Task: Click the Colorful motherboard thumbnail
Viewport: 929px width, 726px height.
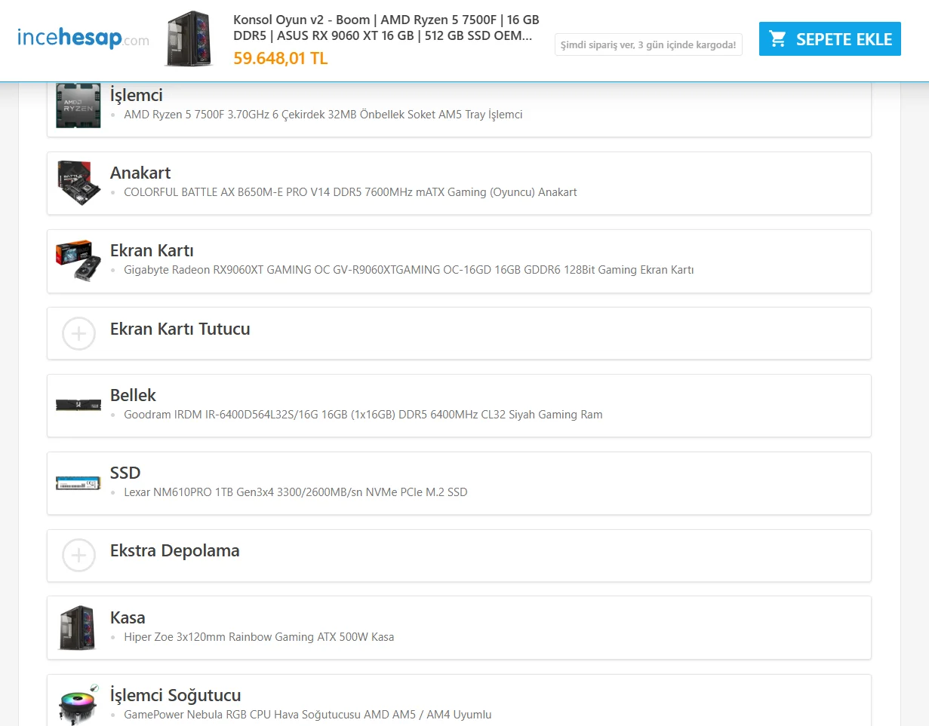Action: click(78, 183)
